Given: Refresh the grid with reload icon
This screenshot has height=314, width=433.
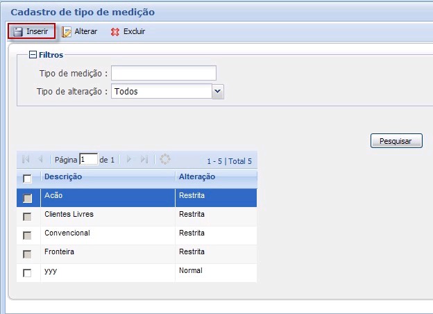Looking at the screenshot, I should 165,159.
